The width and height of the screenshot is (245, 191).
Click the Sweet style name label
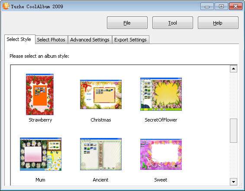click(x=161, y=180)
